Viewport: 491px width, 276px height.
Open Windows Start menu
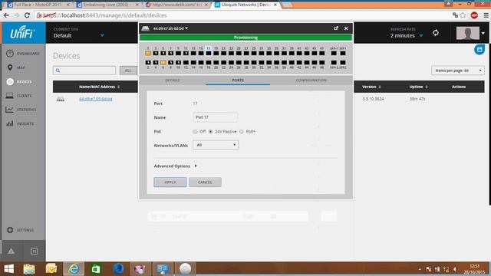point(8,269)
